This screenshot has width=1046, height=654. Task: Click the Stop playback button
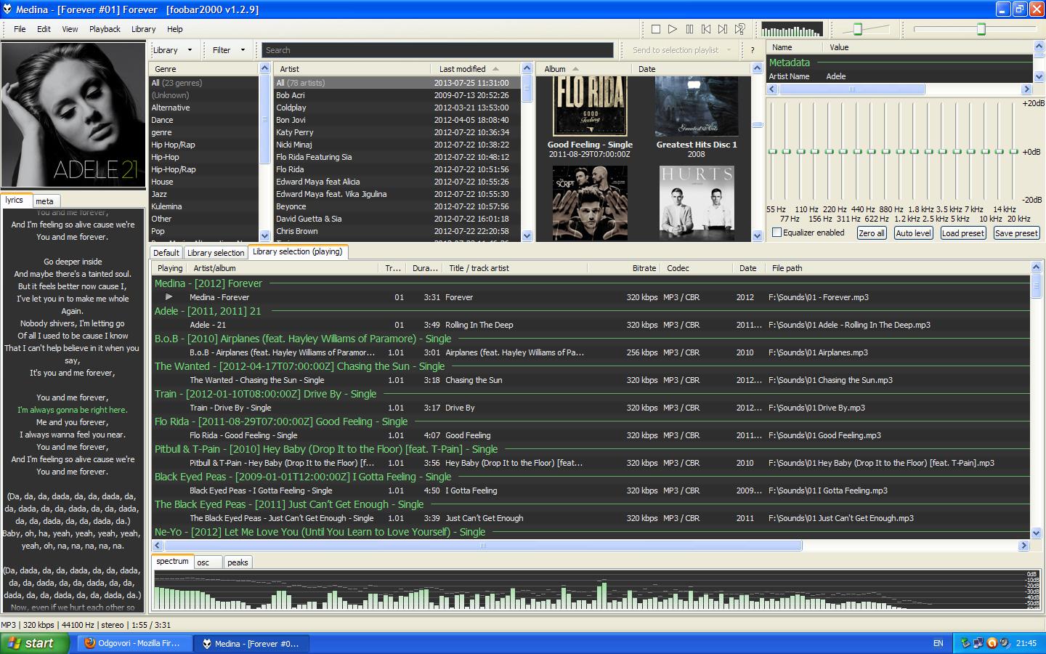tap(656, 29)
